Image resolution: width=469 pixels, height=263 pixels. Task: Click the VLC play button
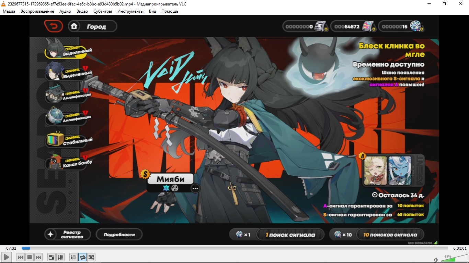click(x=7, y=257)
